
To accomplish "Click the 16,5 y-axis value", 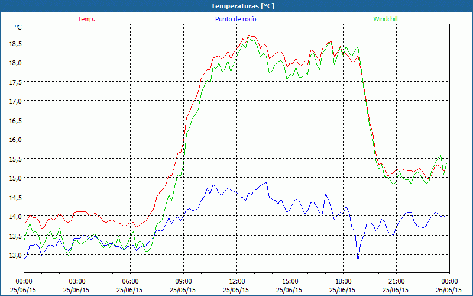I will [x=15, y=121].
